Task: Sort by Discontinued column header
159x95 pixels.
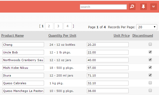Action: [x=143, y=36]
